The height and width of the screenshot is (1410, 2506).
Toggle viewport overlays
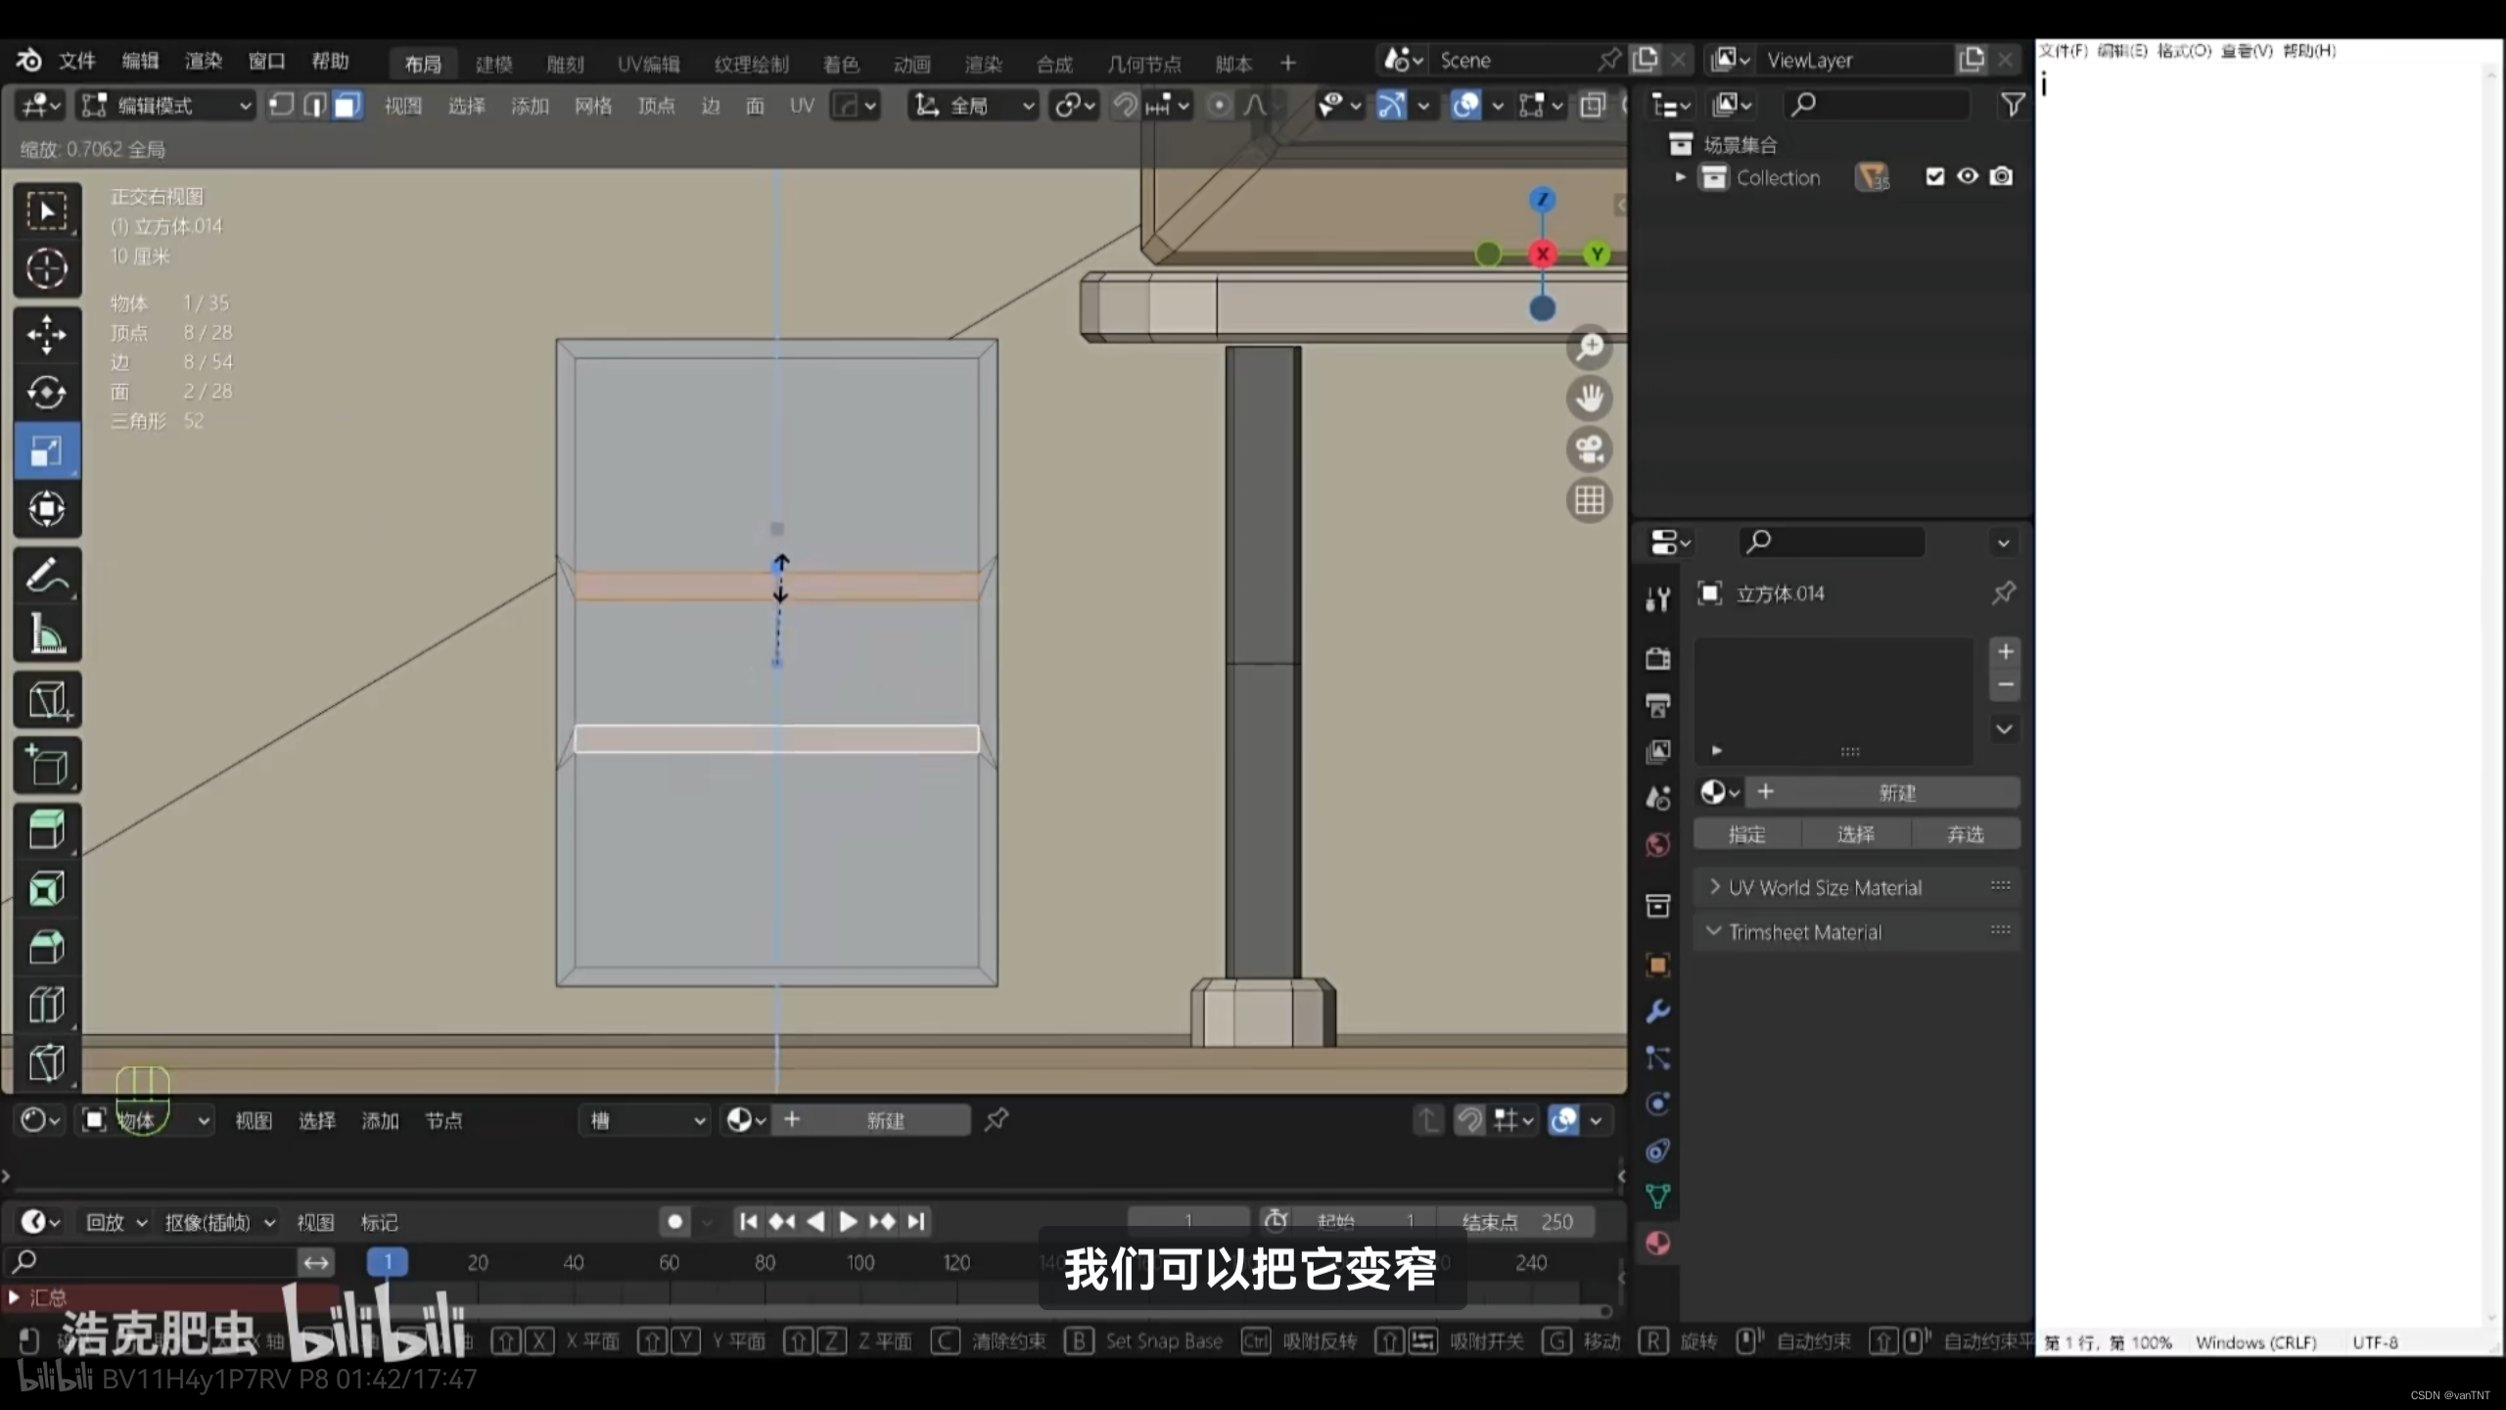1465,105
